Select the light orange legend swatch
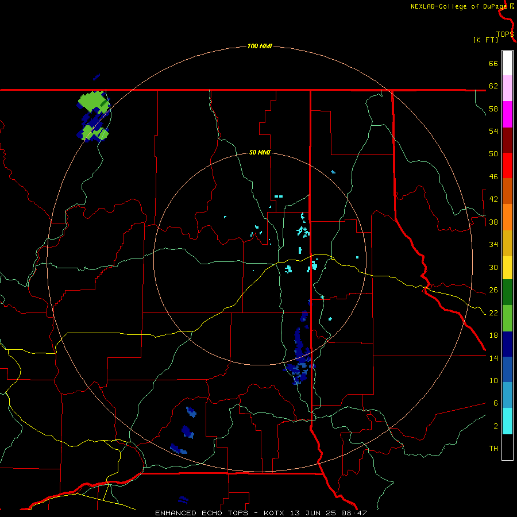This screenshot has width=517, height=517. (x=507, y=217)
